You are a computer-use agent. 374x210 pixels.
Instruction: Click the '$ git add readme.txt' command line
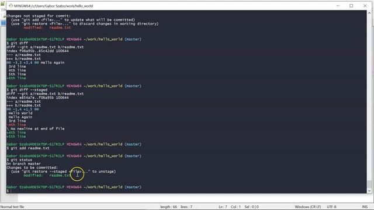point(28,148)
